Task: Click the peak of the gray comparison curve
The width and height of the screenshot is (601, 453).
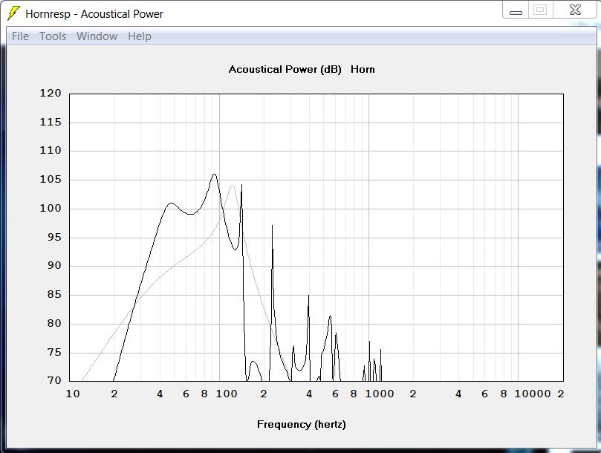Action: click(x=232, y=186)
